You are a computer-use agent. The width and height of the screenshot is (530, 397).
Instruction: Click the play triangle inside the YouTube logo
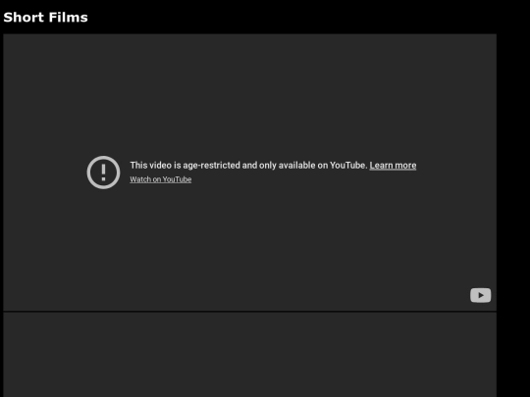tap(481, 295)
